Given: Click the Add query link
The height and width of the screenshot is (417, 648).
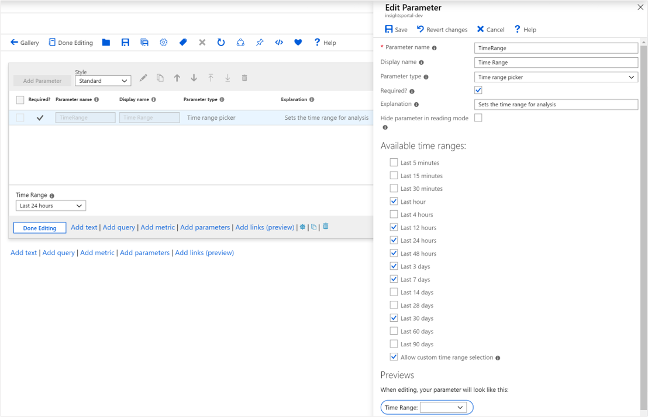Looking at the screenshot, I should click(119, 227).
